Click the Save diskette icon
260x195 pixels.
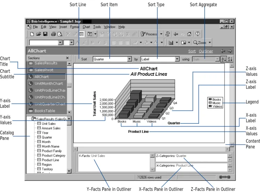45,34
